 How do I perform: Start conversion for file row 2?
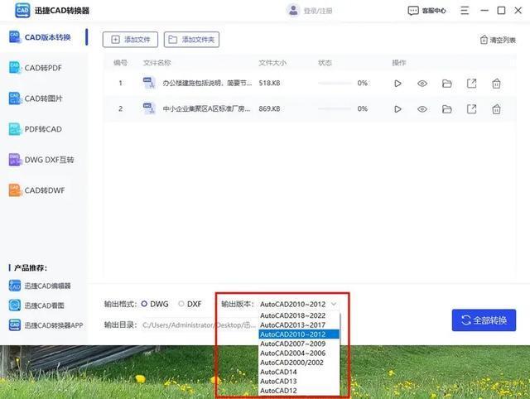(x=397, y=109)
